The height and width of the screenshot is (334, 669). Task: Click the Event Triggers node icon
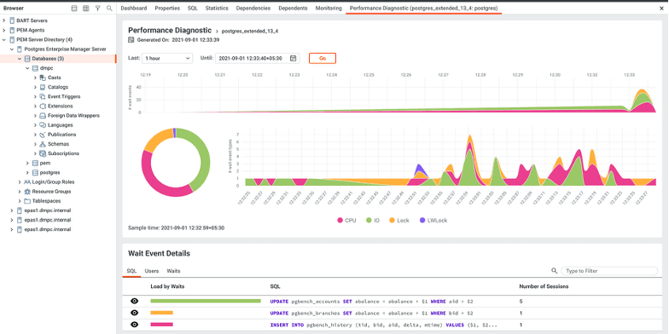pyautogui.click(x=43, y=97)
